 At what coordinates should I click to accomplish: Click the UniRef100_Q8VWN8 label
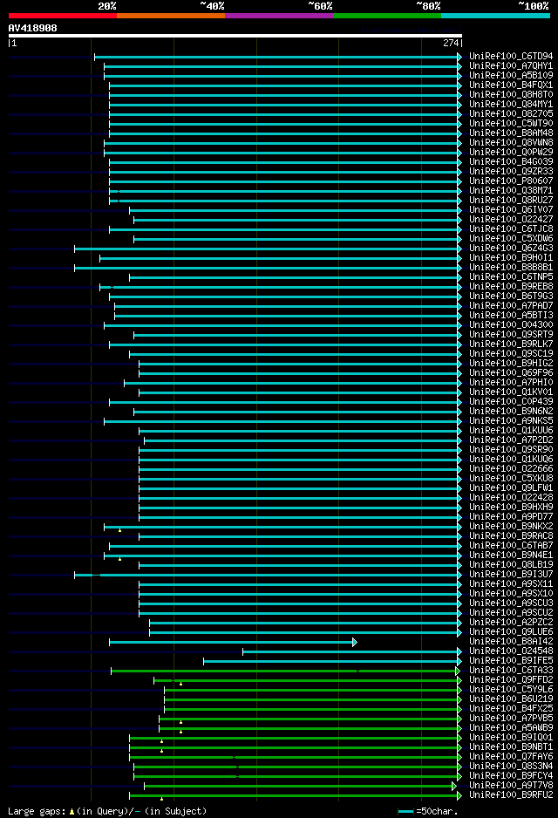coord(511,142)
